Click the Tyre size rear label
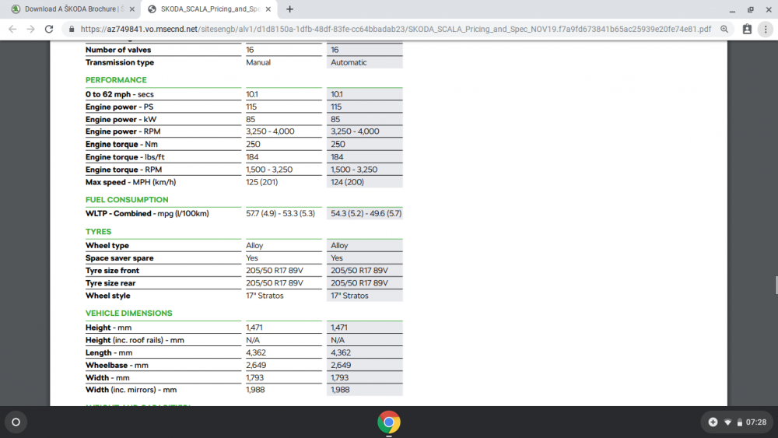Image resolution: width=778 pixels, height=438 pixels. 110,283
